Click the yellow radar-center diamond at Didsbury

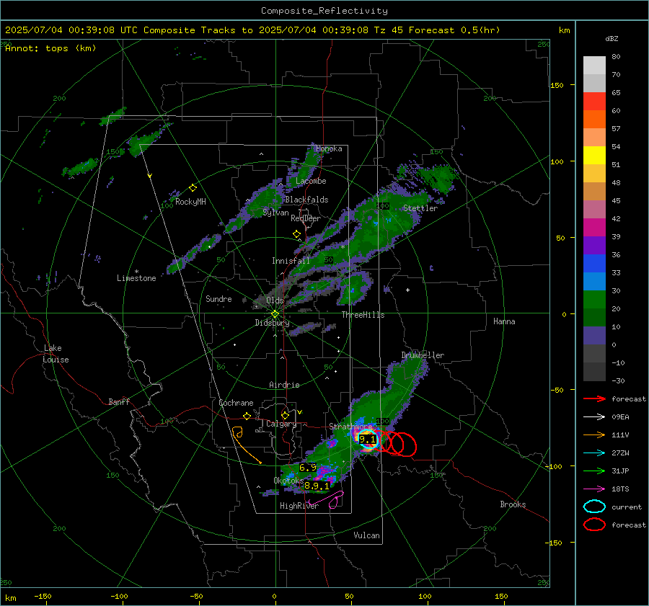pyautogui.click(x=275, y=314)
